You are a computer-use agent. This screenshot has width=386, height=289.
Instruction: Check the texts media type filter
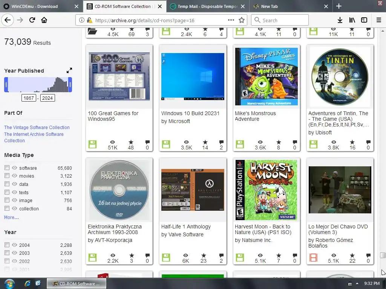[x=7, y=192]
